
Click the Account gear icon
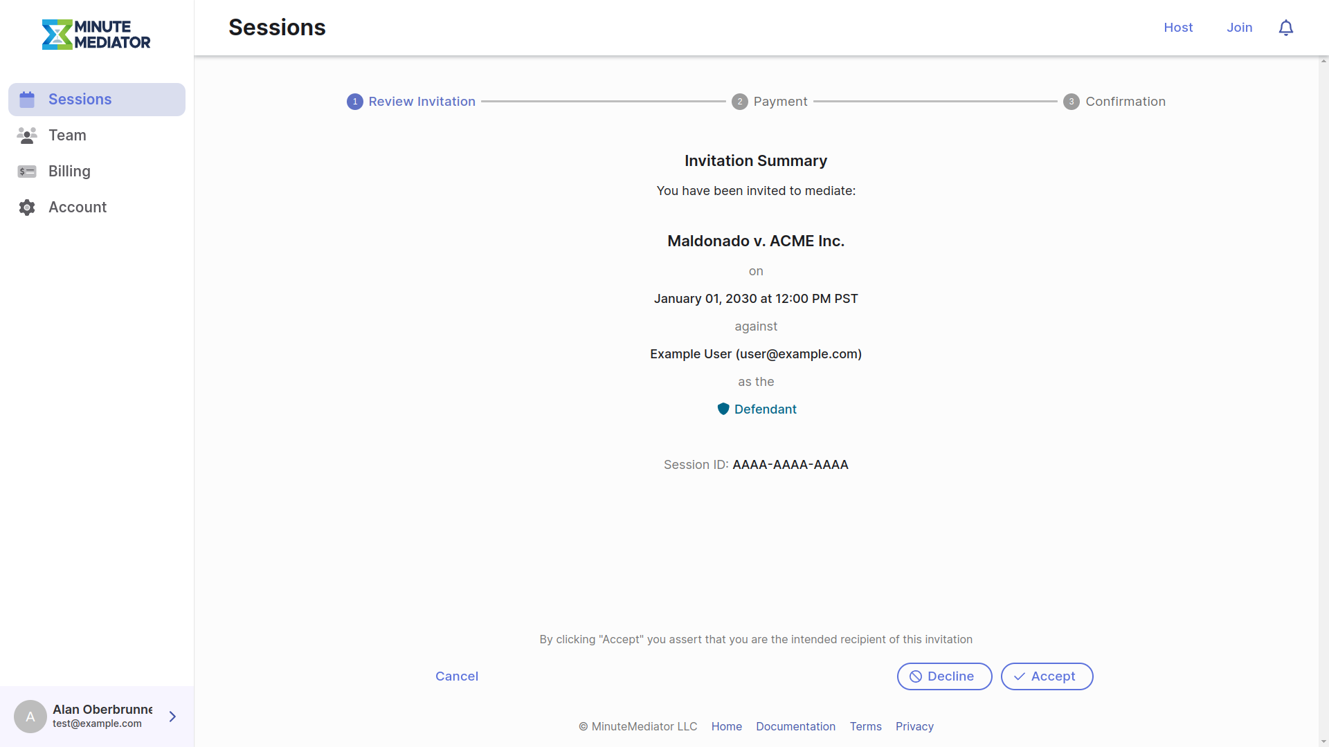pos(27,207)
